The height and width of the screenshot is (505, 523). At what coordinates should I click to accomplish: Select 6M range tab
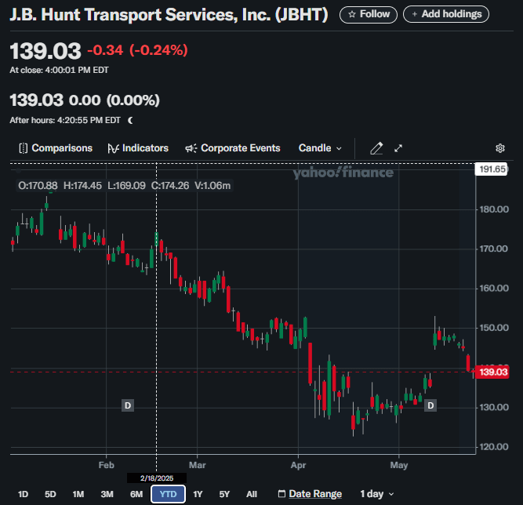[x=136, y=494]
